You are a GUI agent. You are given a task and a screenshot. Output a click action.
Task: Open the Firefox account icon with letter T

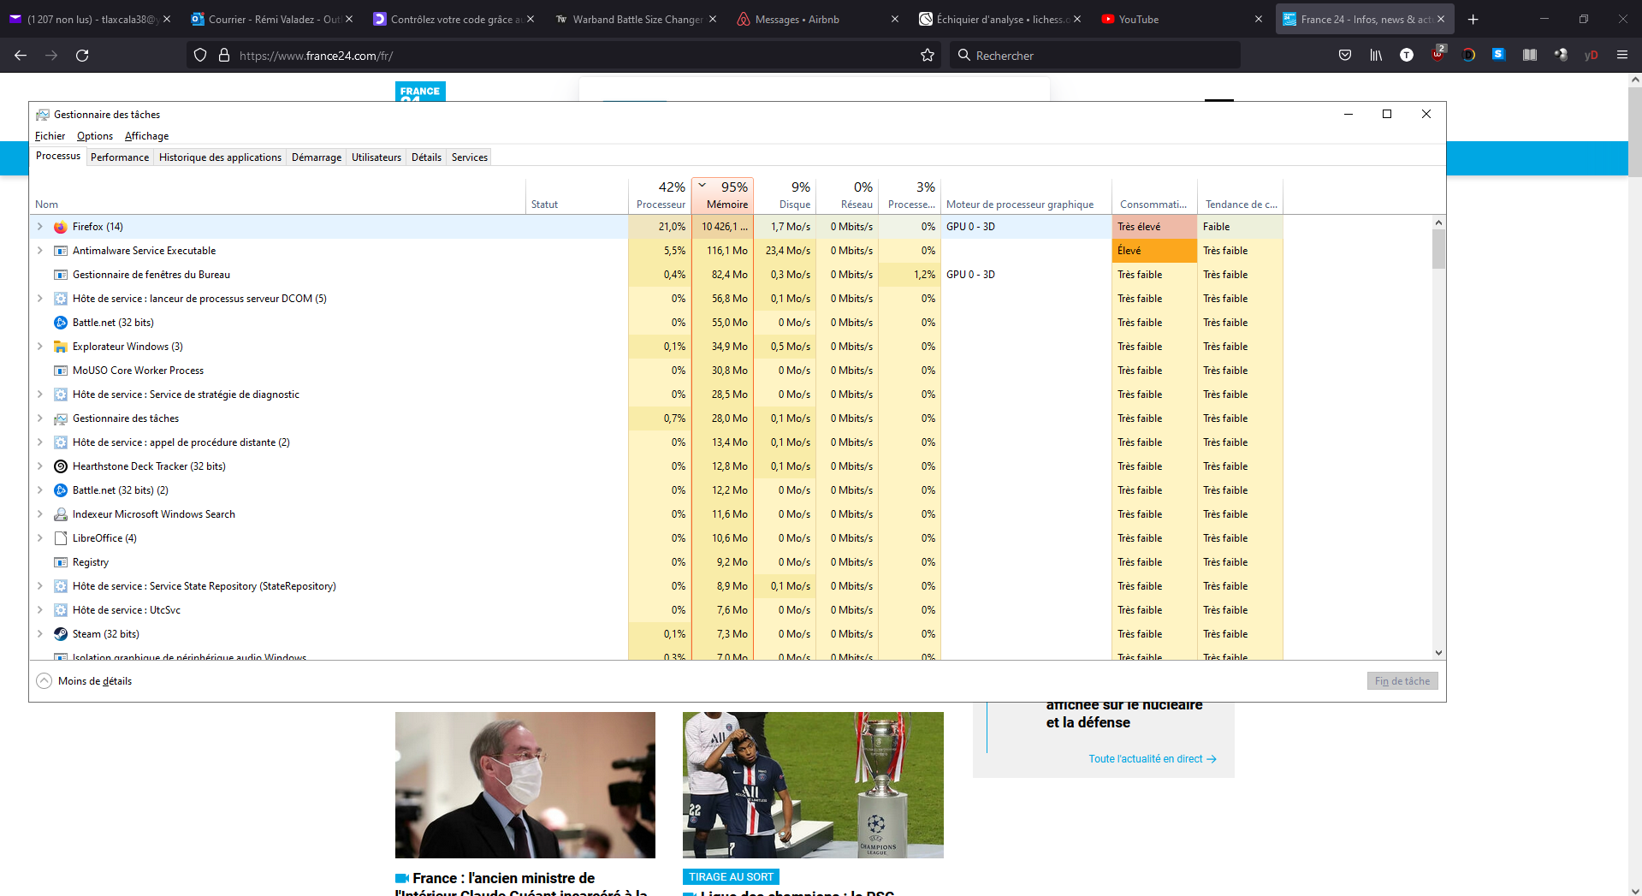(x=1407, y=56)
